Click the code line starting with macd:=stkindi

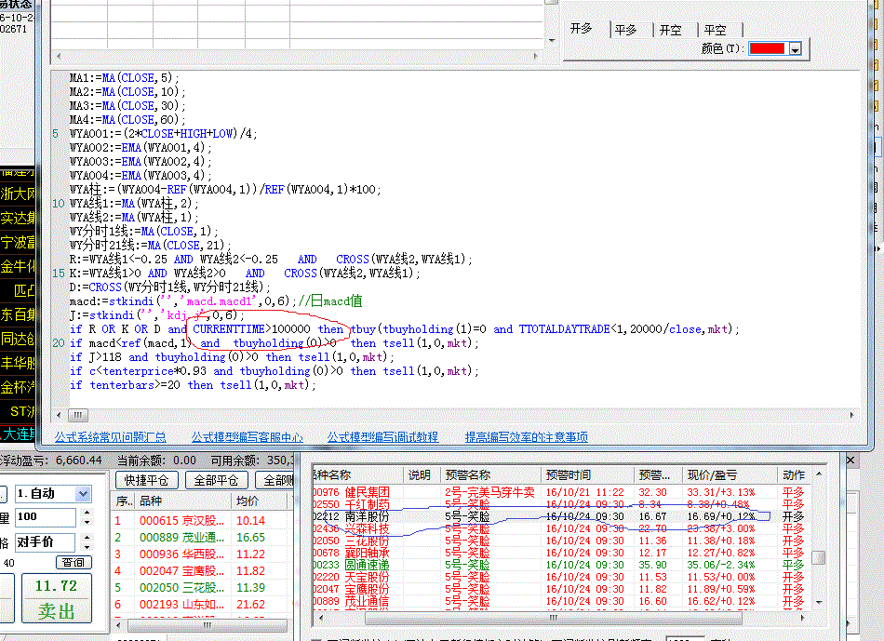pos(216,301)
